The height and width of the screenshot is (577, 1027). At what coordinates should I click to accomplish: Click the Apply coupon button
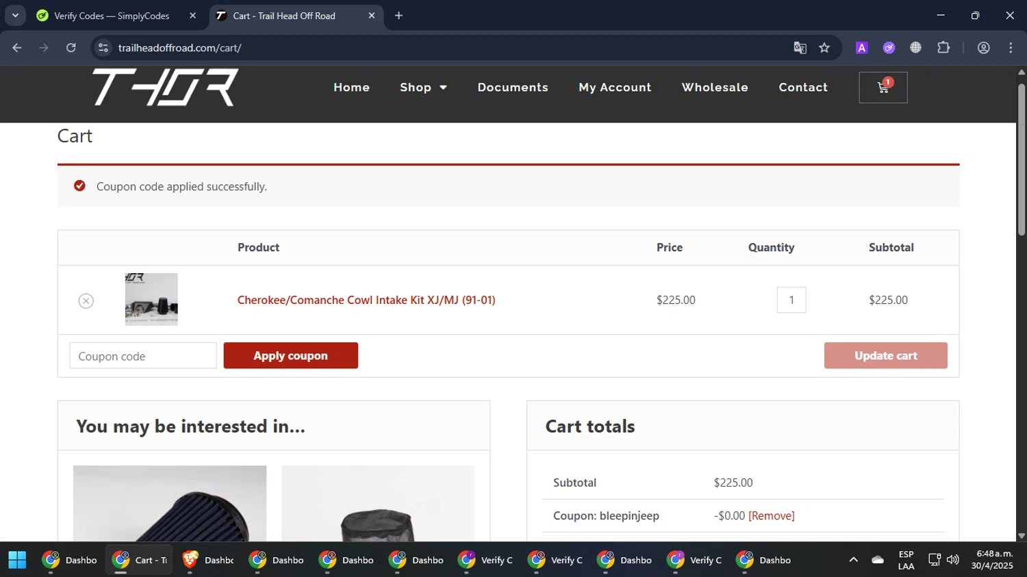(x=291, y=356)
